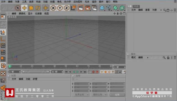Screen dimensions: 177x101
Task: Toggle the Y axis lock
Action: 60,8
